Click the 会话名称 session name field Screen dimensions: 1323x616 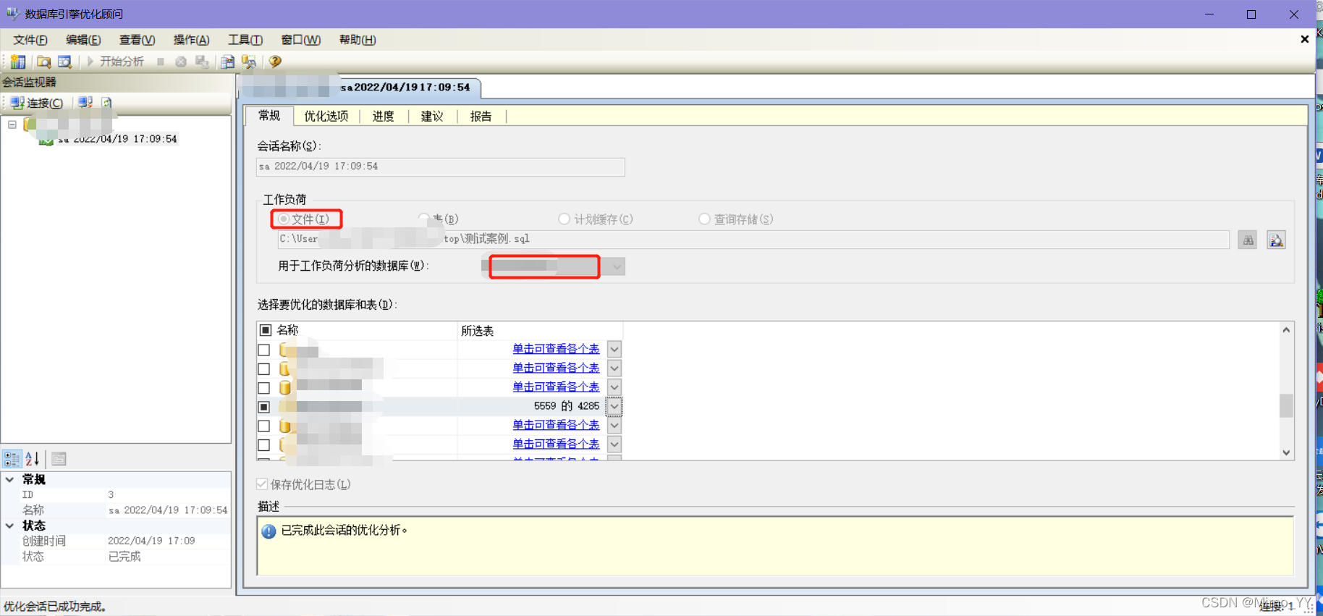click(440, 166)
